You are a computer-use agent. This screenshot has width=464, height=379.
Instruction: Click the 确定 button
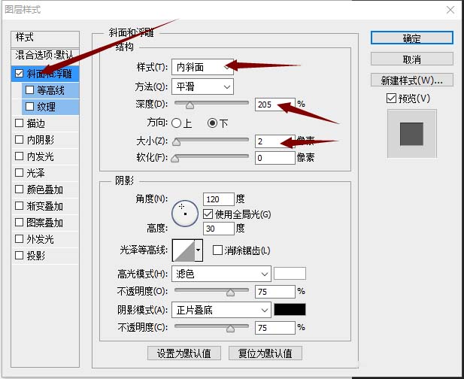(411, 38)
